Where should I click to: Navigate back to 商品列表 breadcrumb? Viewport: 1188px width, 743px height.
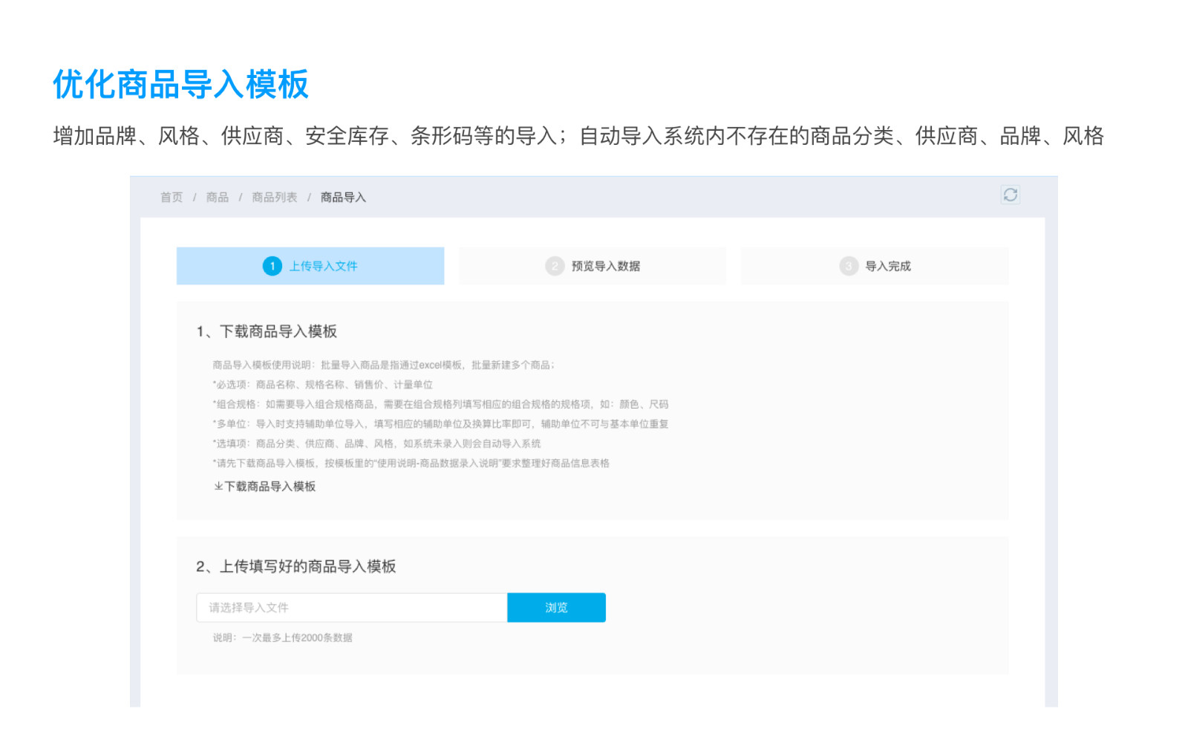coord(274,197)
